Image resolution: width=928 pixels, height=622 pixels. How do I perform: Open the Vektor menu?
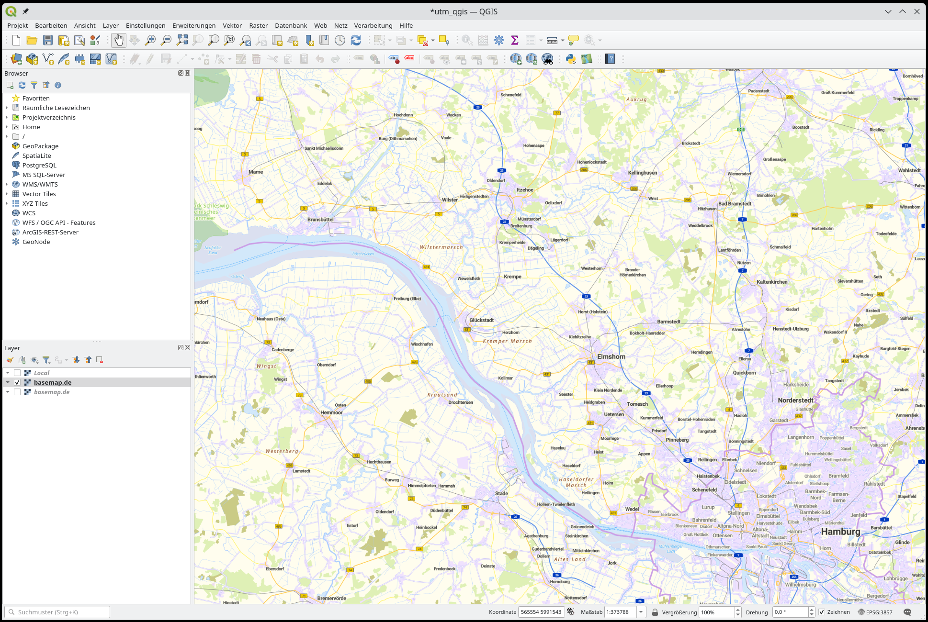(232, 25)
